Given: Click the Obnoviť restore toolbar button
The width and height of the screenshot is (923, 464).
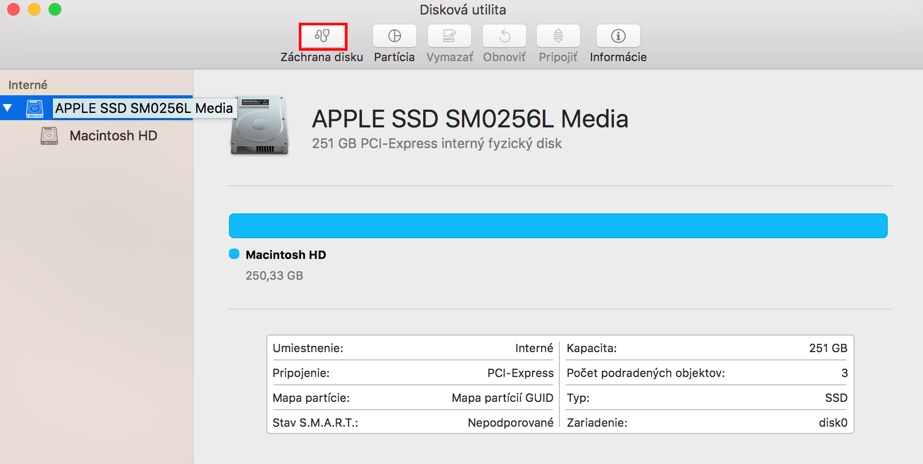Looking at the screenshot, I should 504,36.
